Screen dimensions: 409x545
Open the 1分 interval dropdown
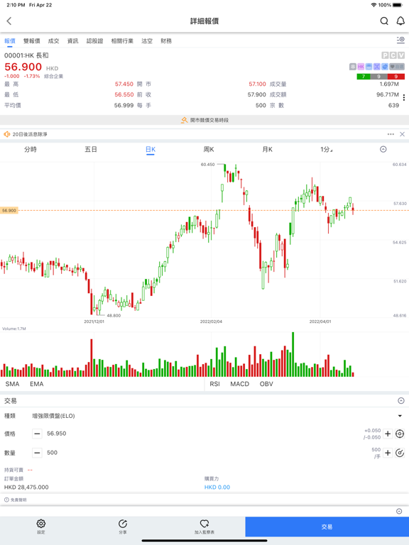[326, 150]
